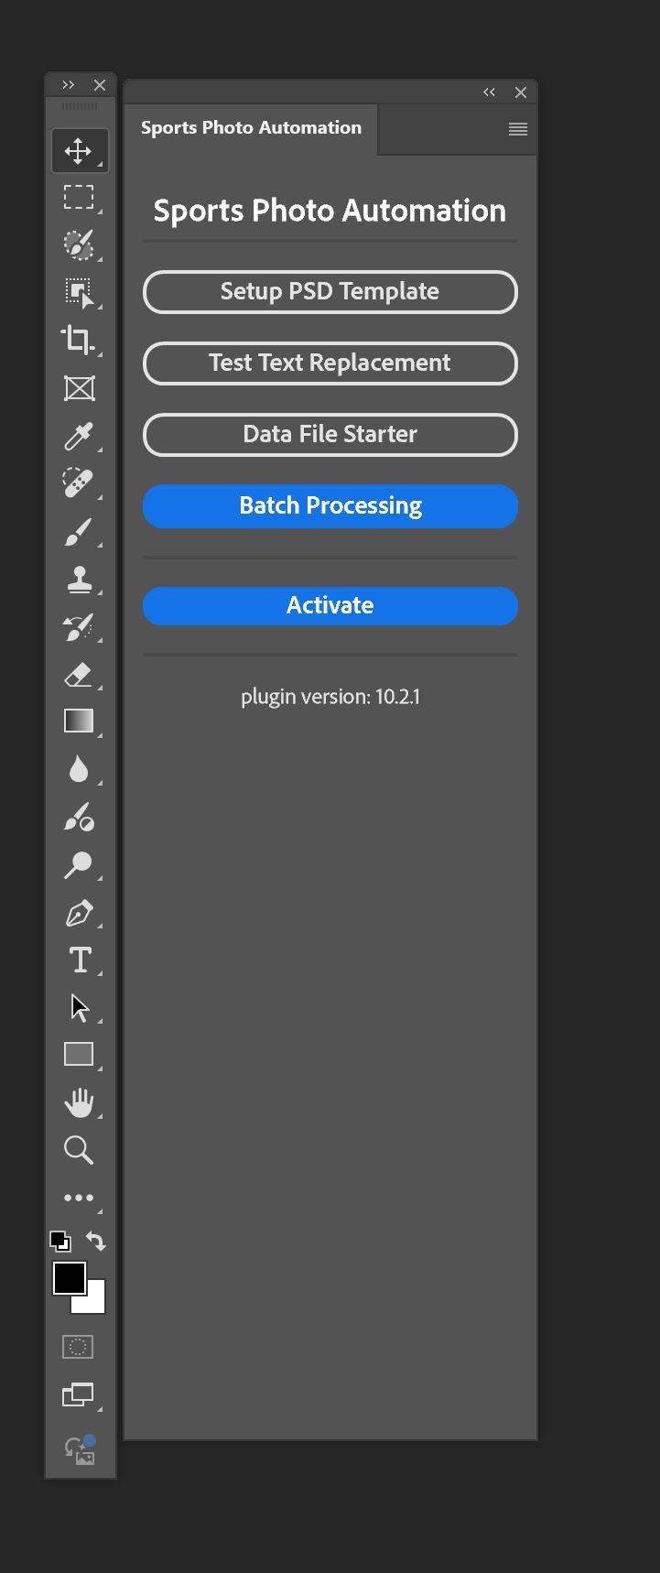Image resolution: width=660 pixels, height=1573 pixels.
Task: Select the Crop tool
Action: click(x=79, y=340)
